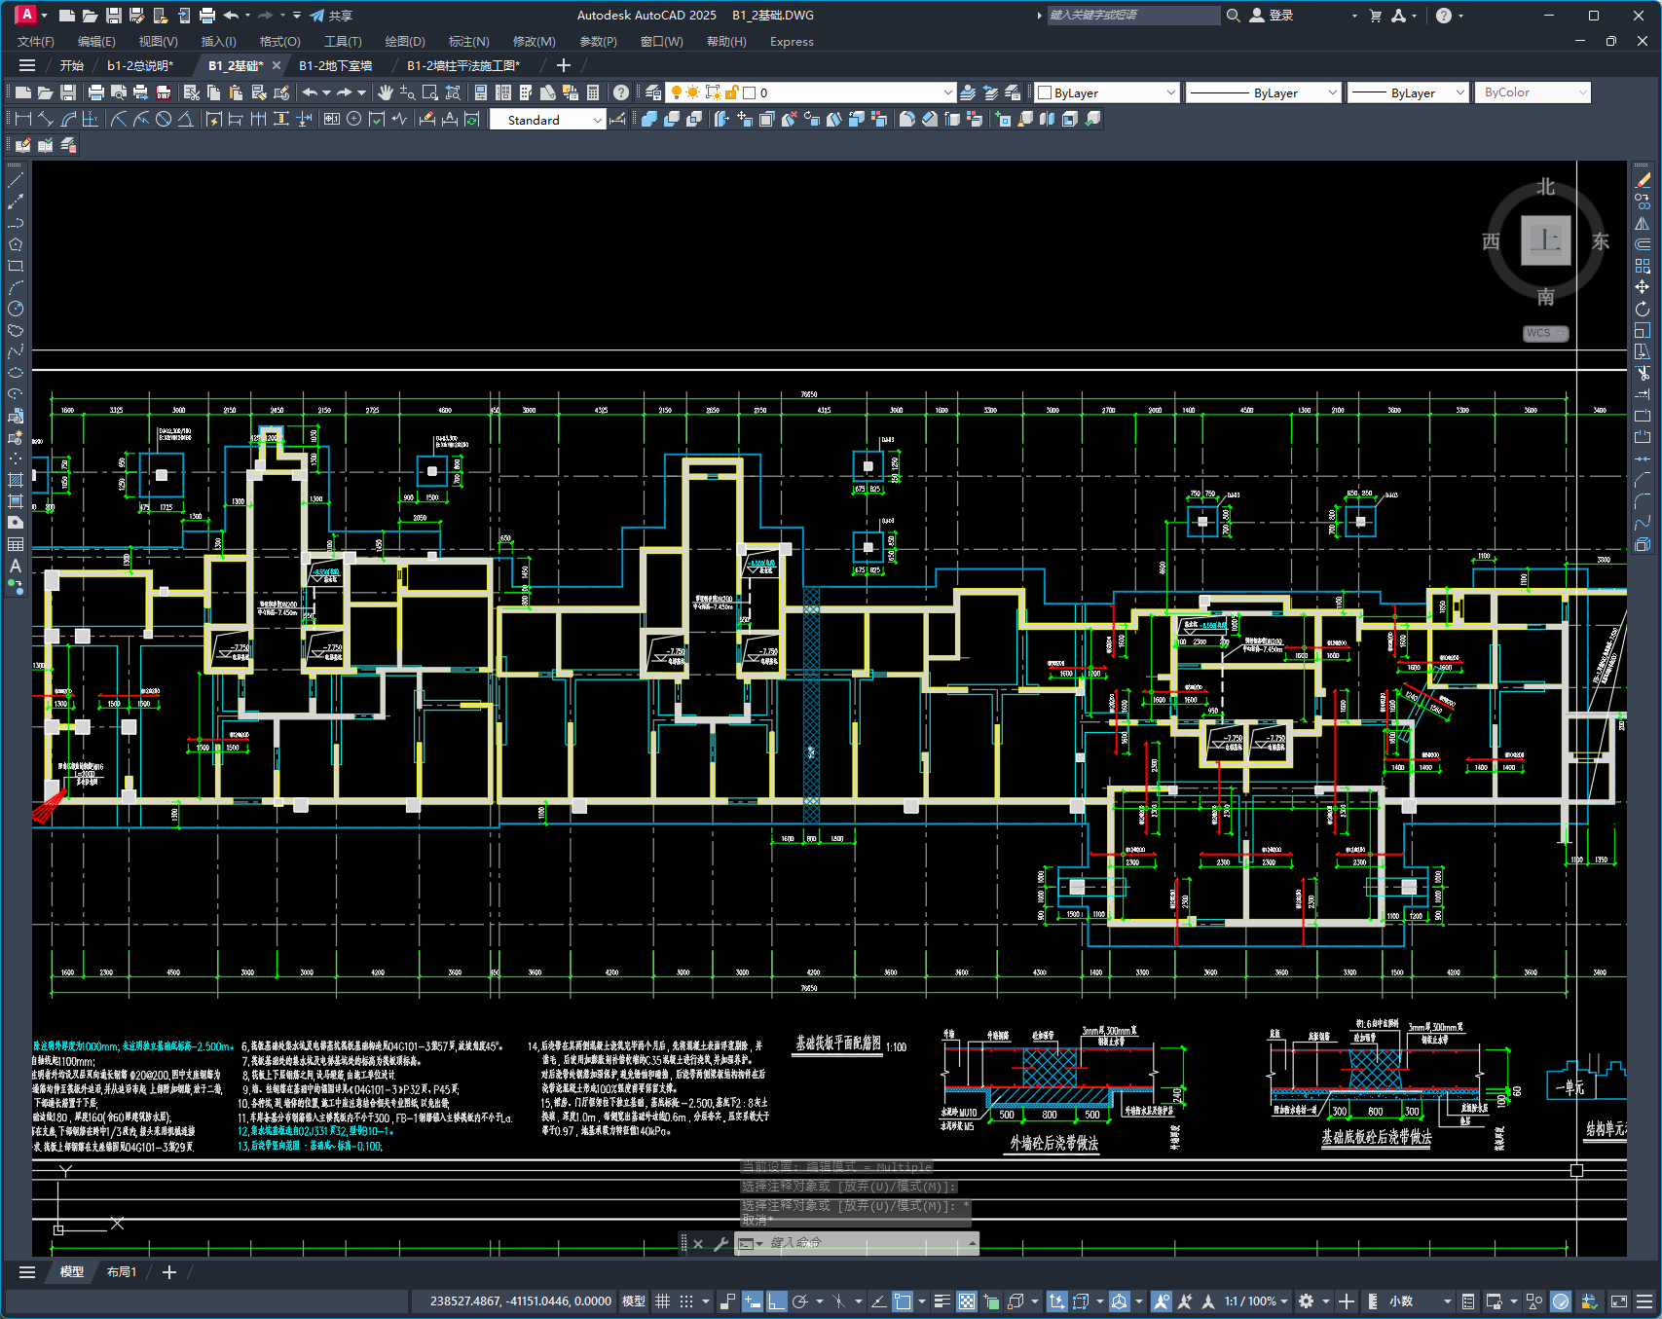Viewport: 1662px width, 1319px height.
Task: Open the Layer Properties manager icon
Action: coord(653,92)
